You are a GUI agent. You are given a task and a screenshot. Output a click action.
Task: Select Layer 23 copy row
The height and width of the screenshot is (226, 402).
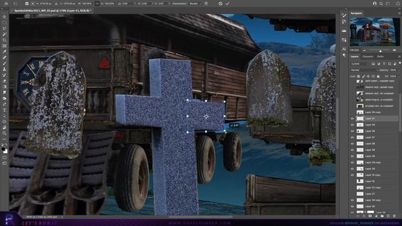374,188
